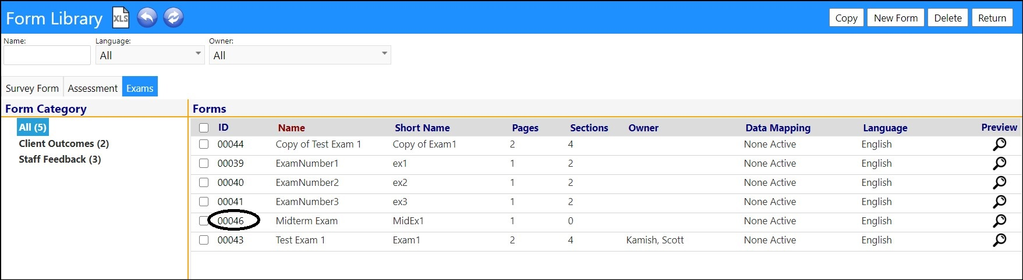Screen dimensions: 1023x280
Task: Click the Midterm Exam form name
Action: (x=307, y=221)
